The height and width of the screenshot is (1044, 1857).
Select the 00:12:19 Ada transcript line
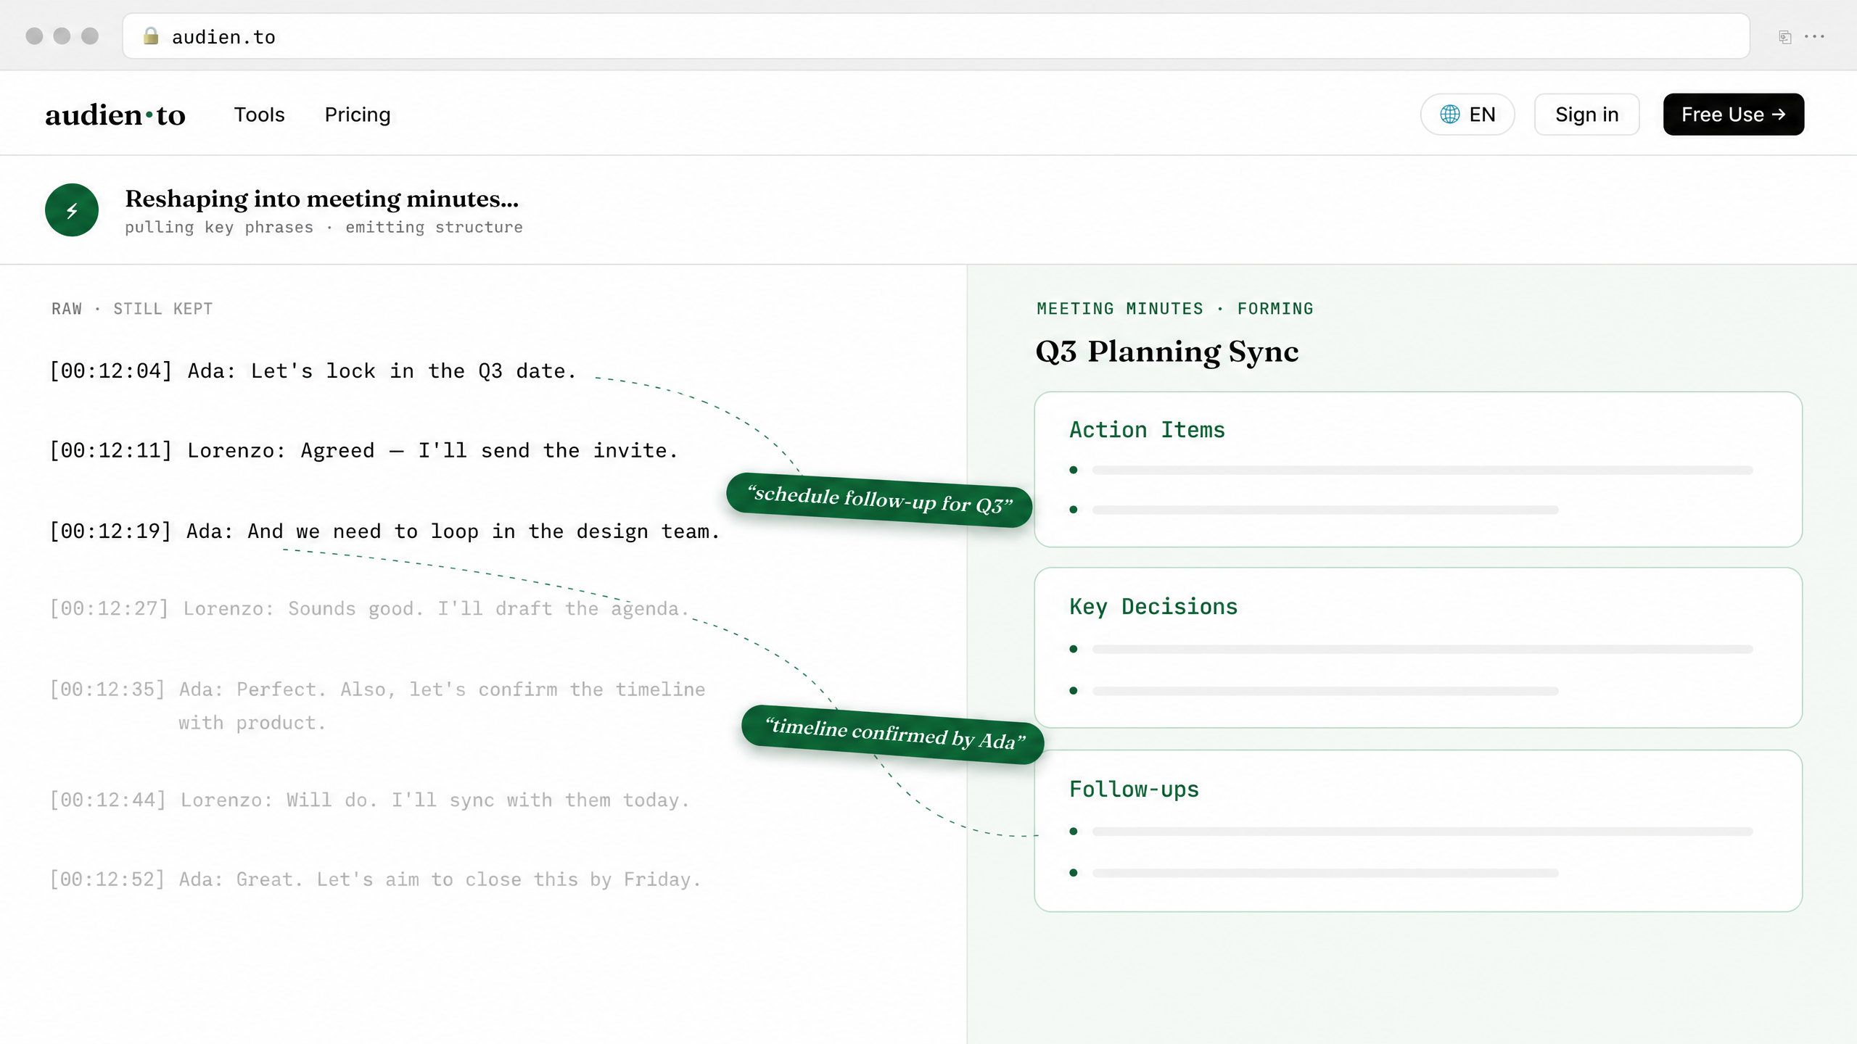coord(384,531)
